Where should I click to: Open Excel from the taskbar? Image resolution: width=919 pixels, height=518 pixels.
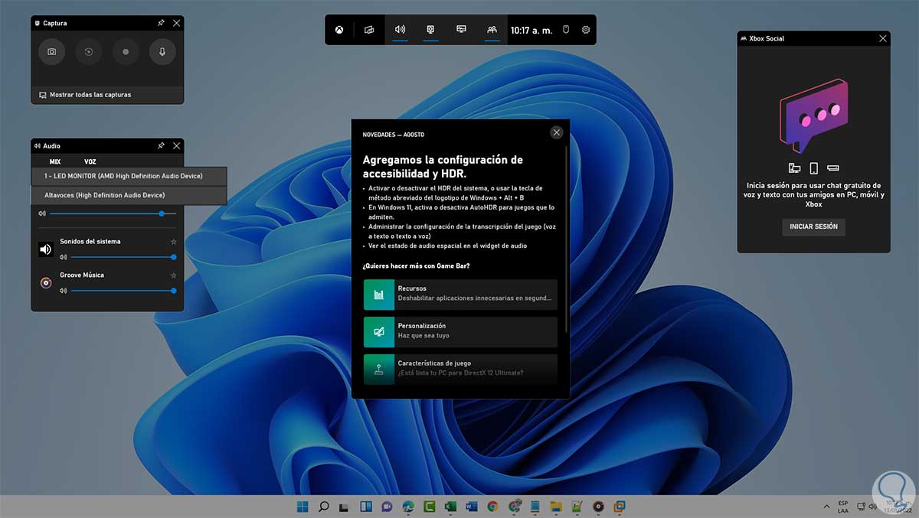(x=450, y=507)
